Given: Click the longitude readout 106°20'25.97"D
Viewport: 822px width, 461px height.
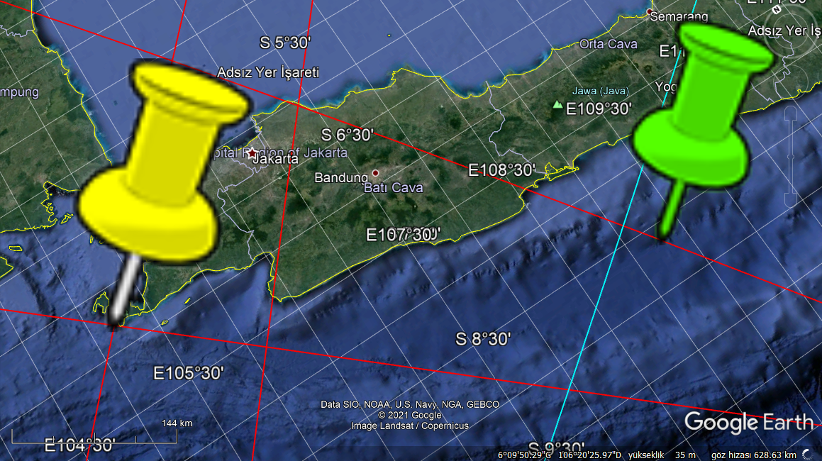Looking at the screenshot, I should [589, 455].
